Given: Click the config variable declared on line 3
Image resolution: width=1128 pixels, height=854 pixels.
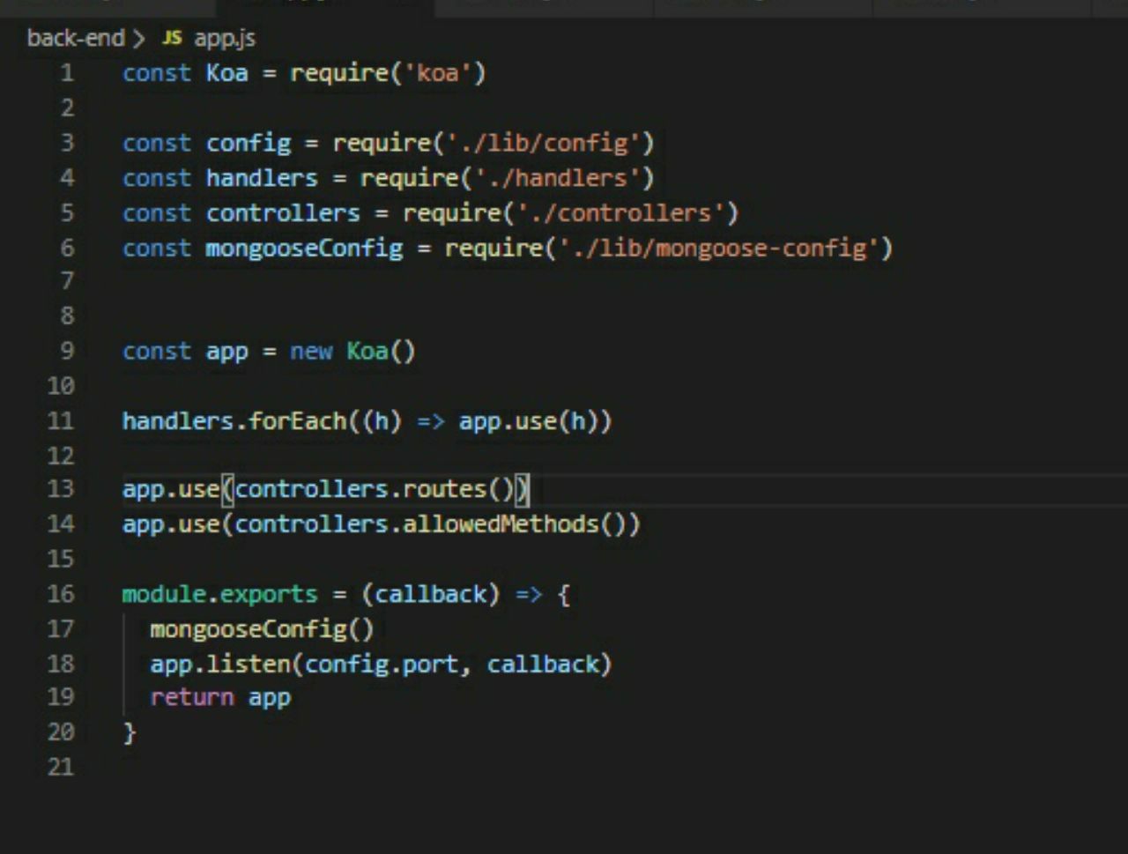Looking at the screenshot, I should pyautogui.click(x=249, y=143).
